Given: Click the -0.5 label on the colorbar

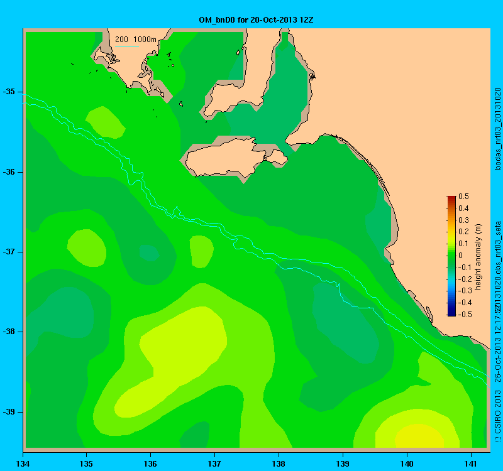Looking at the screenshot, I should point(465,315).
